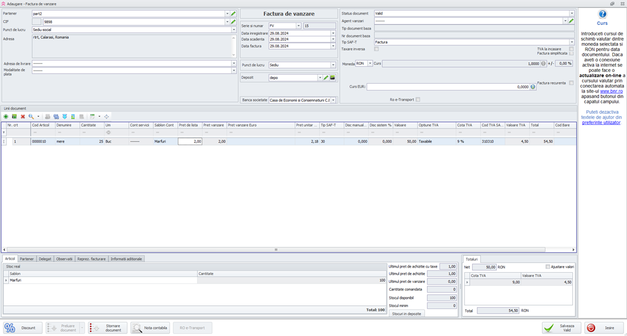
Task: Click the magnifier search icon in toolbar
Action: tap(31, 117)
